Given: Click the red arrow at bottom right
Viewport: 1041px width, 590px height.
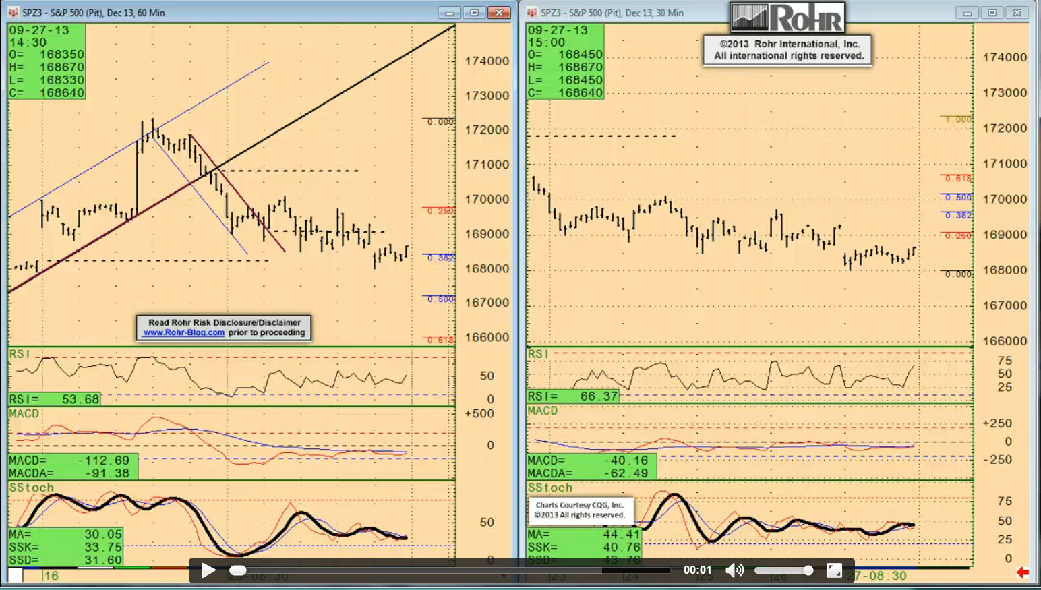Looking at the screenshot, I should coord(1023,572).
